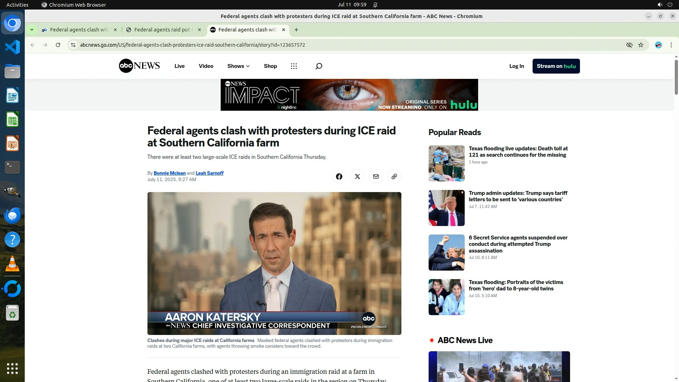Bookmark this page with star icon
Screen dimensions: 679x382
pos(640,45)
